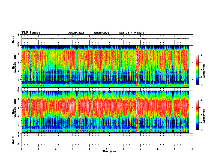The width and height of the screenshot is (216, 167).
Task: Click the "ch.3(V)" axis label
Action: (x=13, y=140)
